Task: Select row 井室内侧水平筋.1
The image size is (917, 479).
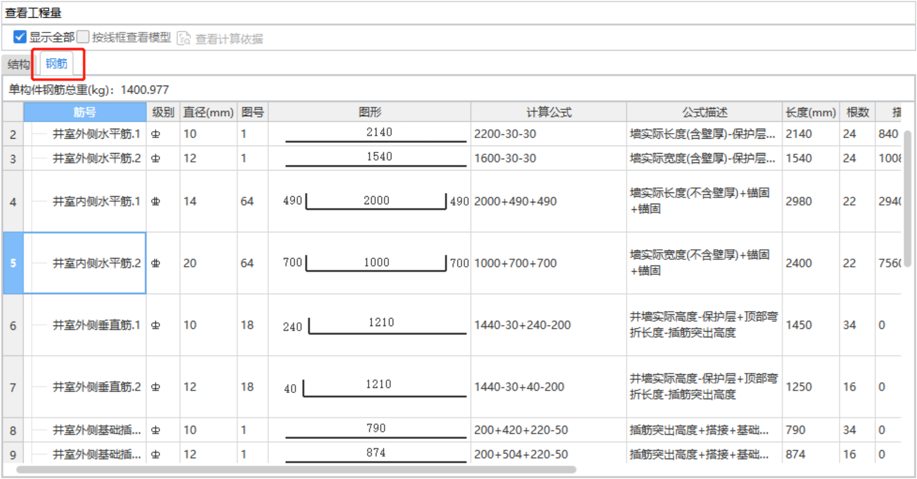Action: pyautogui.click(x=96, y=201)
